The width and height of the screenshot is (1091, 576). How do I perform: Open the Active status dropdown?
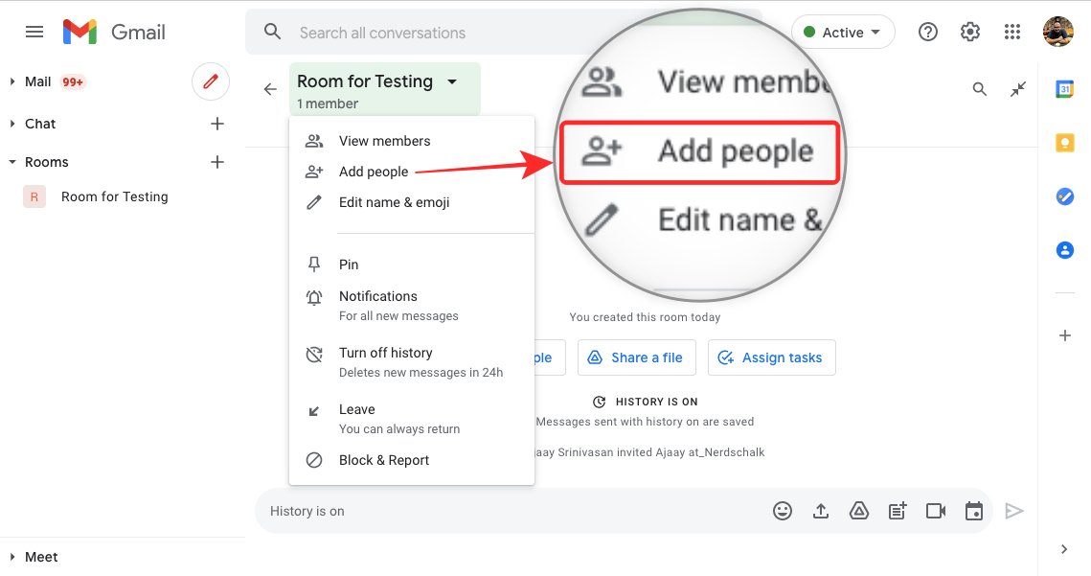pyautogui.click(x=843, y=32)
